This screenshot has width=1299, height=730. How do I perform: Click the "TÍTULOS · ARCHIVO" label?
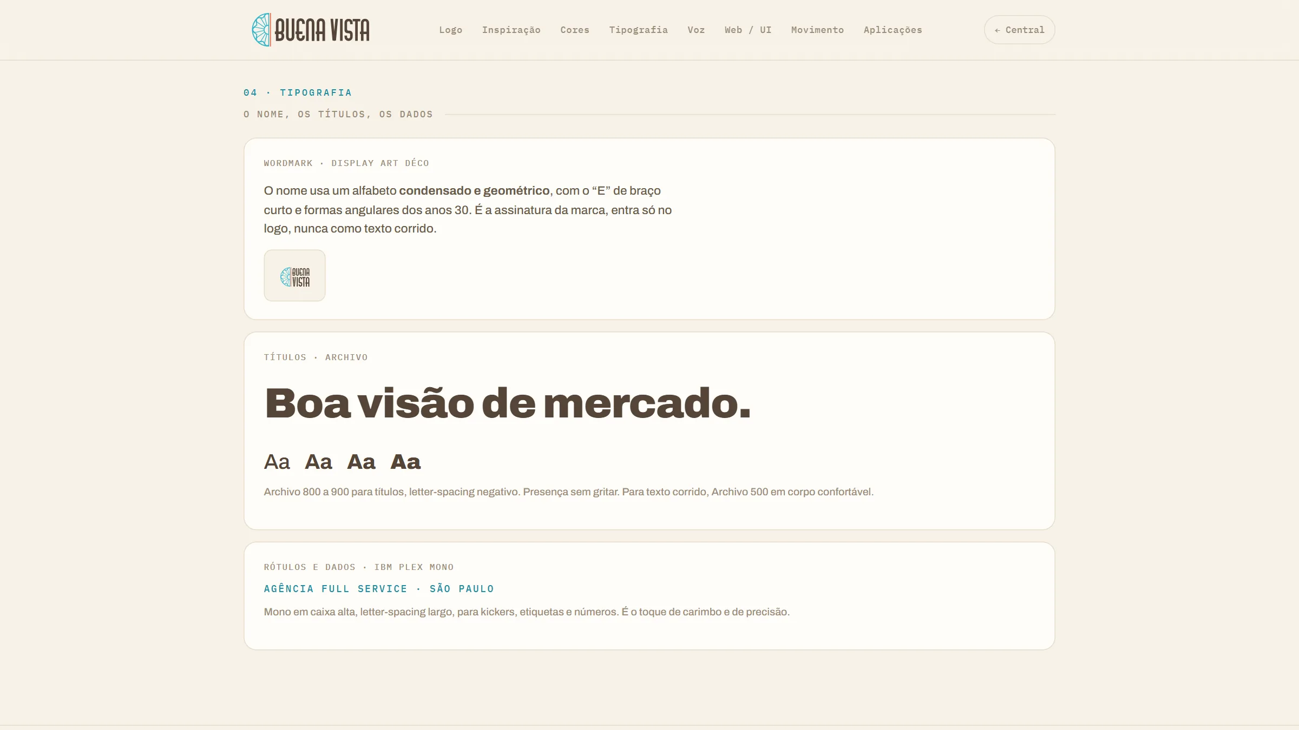pyautogui.click(x=316, y=357)
